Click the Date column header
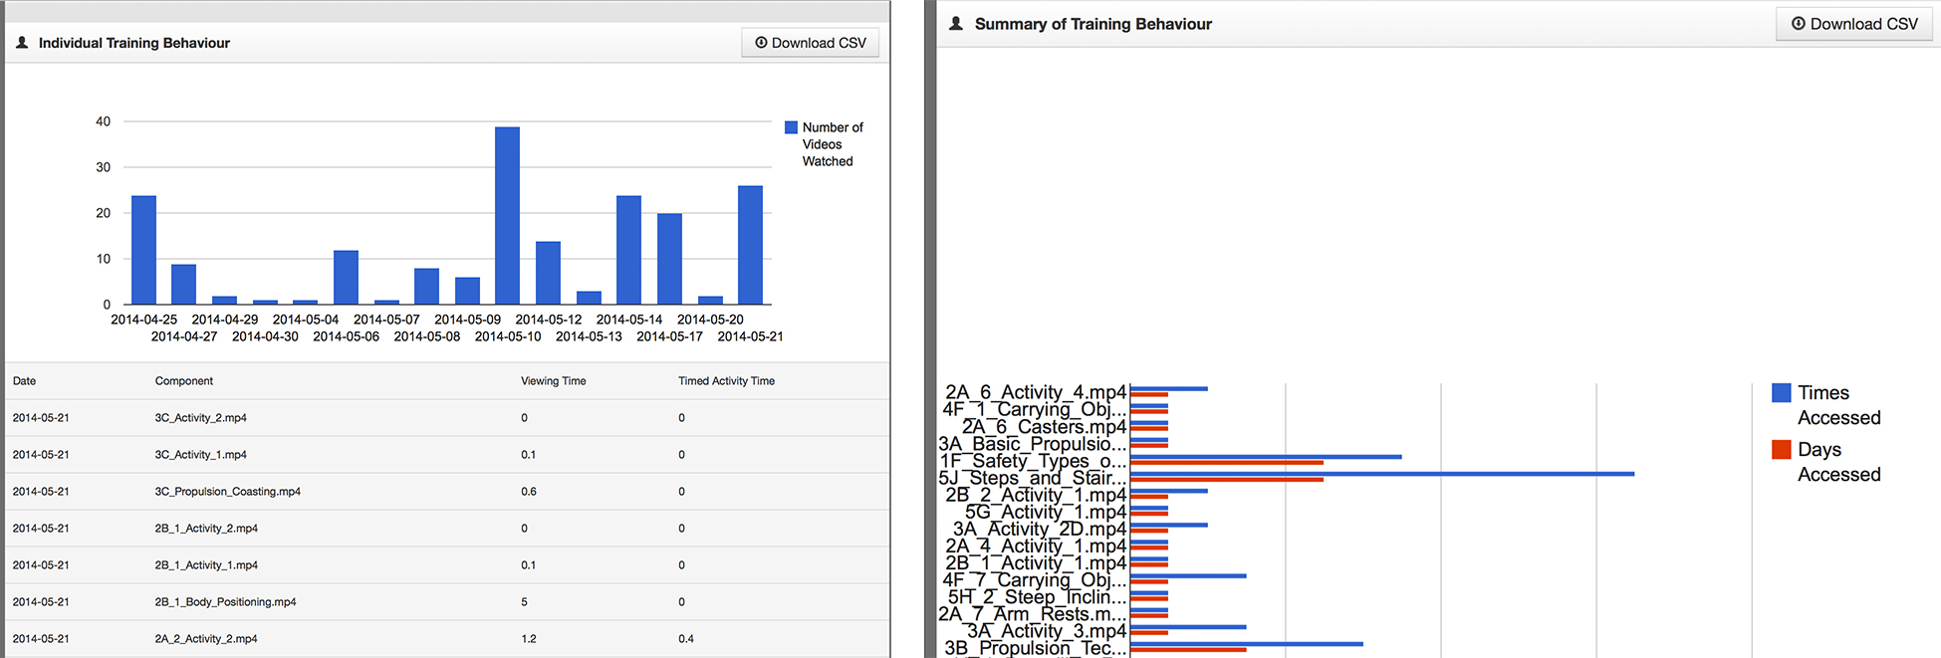Viewport: 1941px width, 658px height. point(24,381)
